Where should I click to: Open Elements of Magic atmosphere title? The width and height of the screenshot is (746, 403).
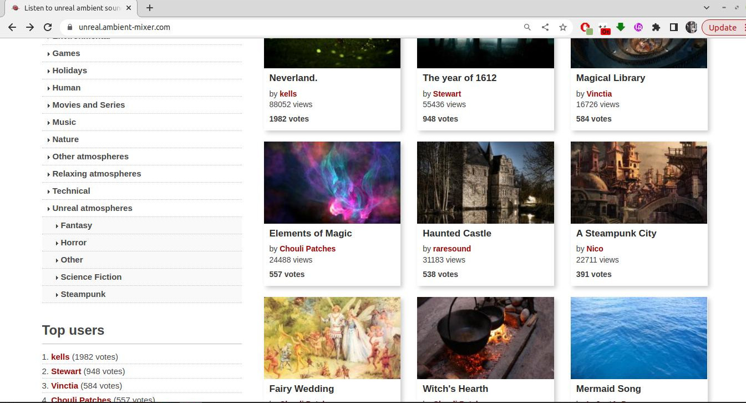click(x=311, y=233)
